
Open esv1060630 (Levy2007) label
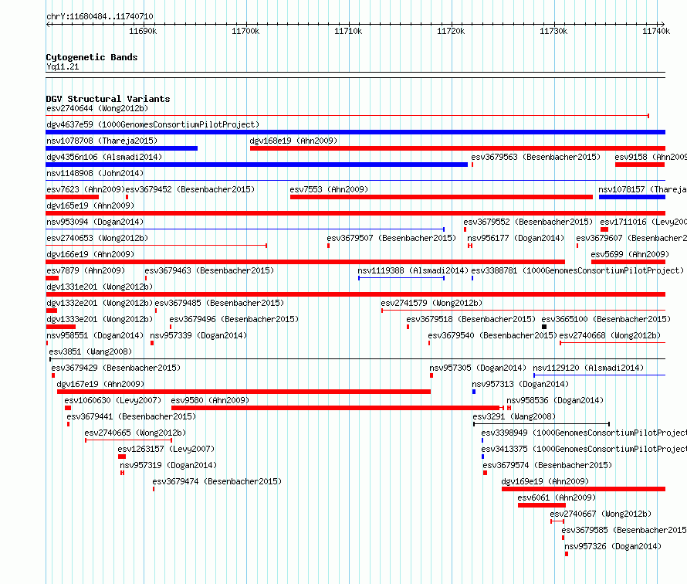[x=113, y=400]
